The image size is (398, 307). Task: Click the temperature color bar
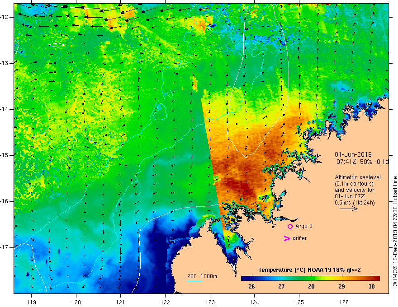[310, 278]
